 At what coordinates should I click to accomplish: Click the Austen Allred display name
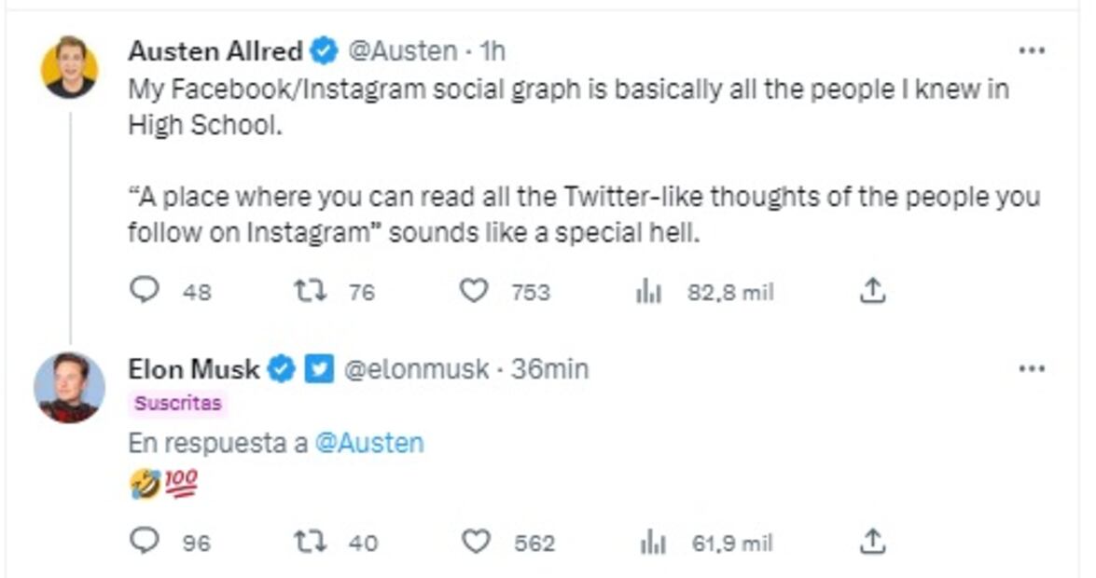point(215,50)
